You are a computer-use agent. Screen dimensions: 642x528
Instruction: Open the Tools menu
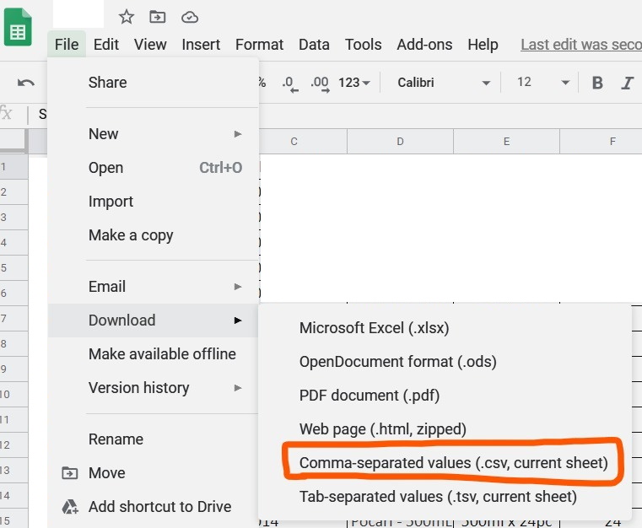tap(363, 44)
